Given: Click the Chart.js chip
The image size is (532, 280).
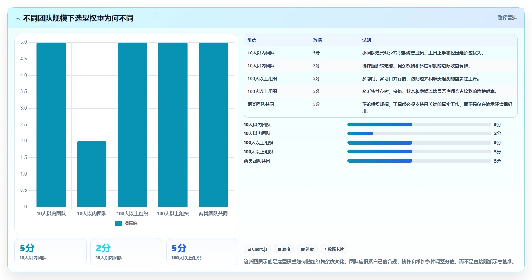Looking at the screenshot, I should pyautogui.click(x=257, y=249).
